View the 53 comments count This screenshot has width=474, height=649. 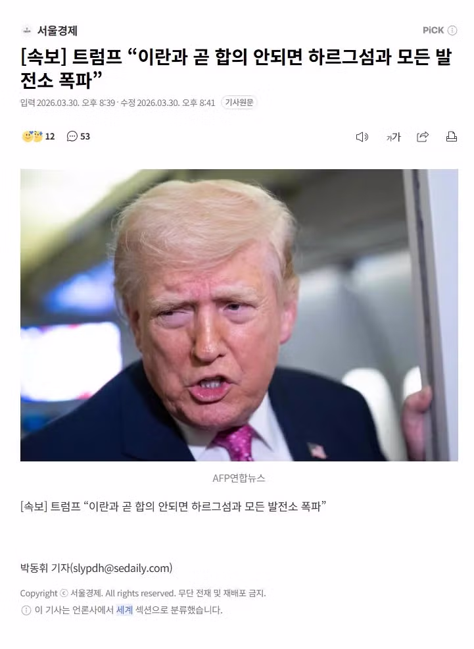pos(85,136)
